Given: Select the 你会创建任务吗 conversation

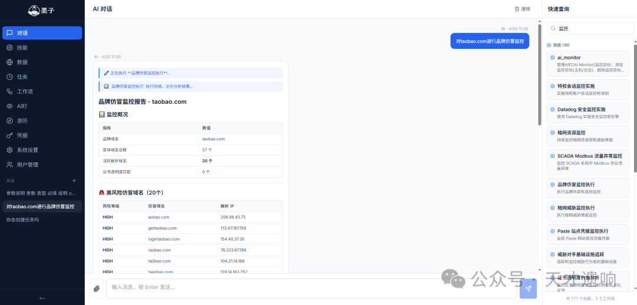Looking at the screenshot, I should coord(22,219).
